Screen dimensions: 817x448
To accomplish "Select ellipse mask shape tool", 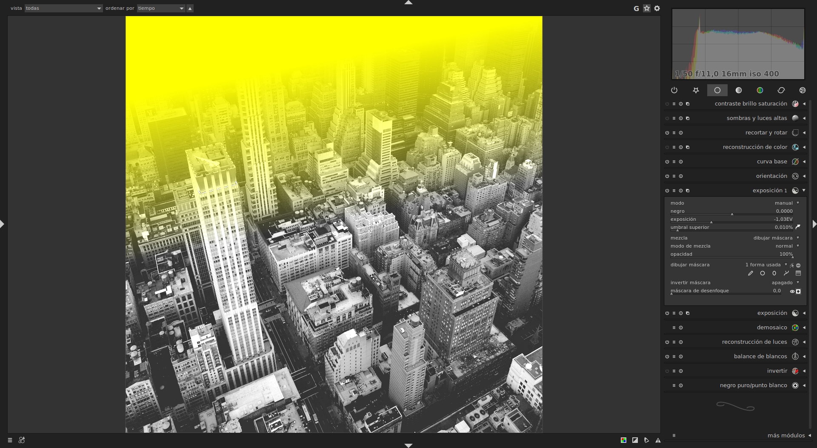I will point(774,274).
